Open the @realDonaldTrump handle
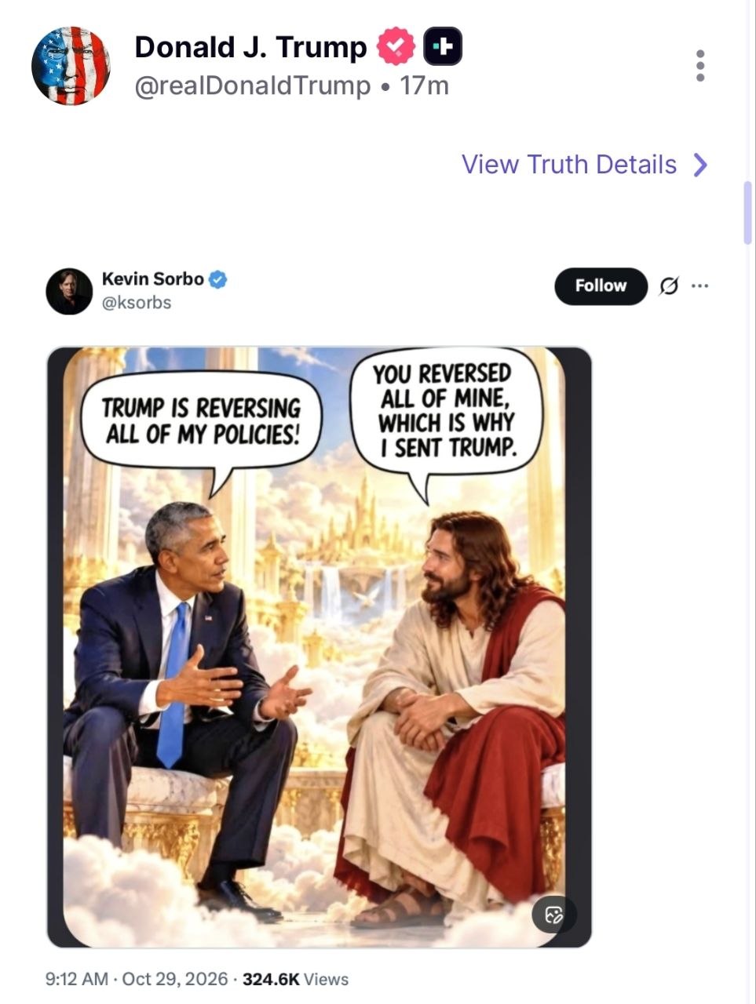The image size is (756, 1004). pos(253,85)
